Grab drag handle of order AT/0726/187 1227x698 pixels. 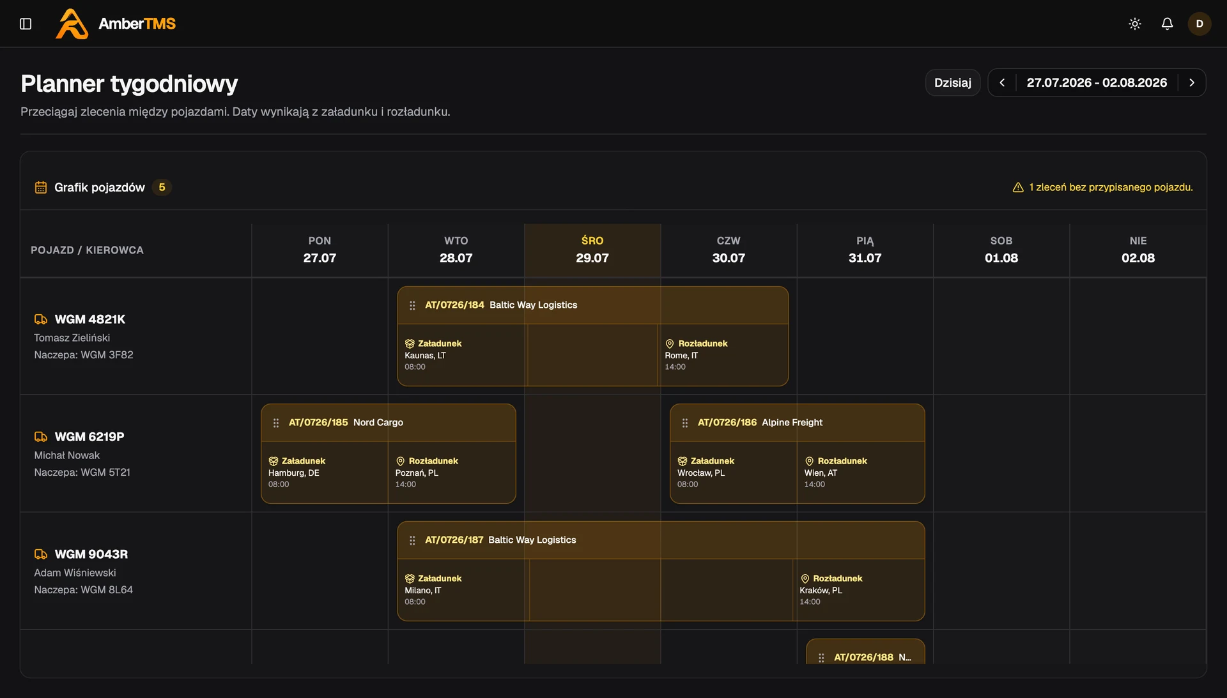412,540
